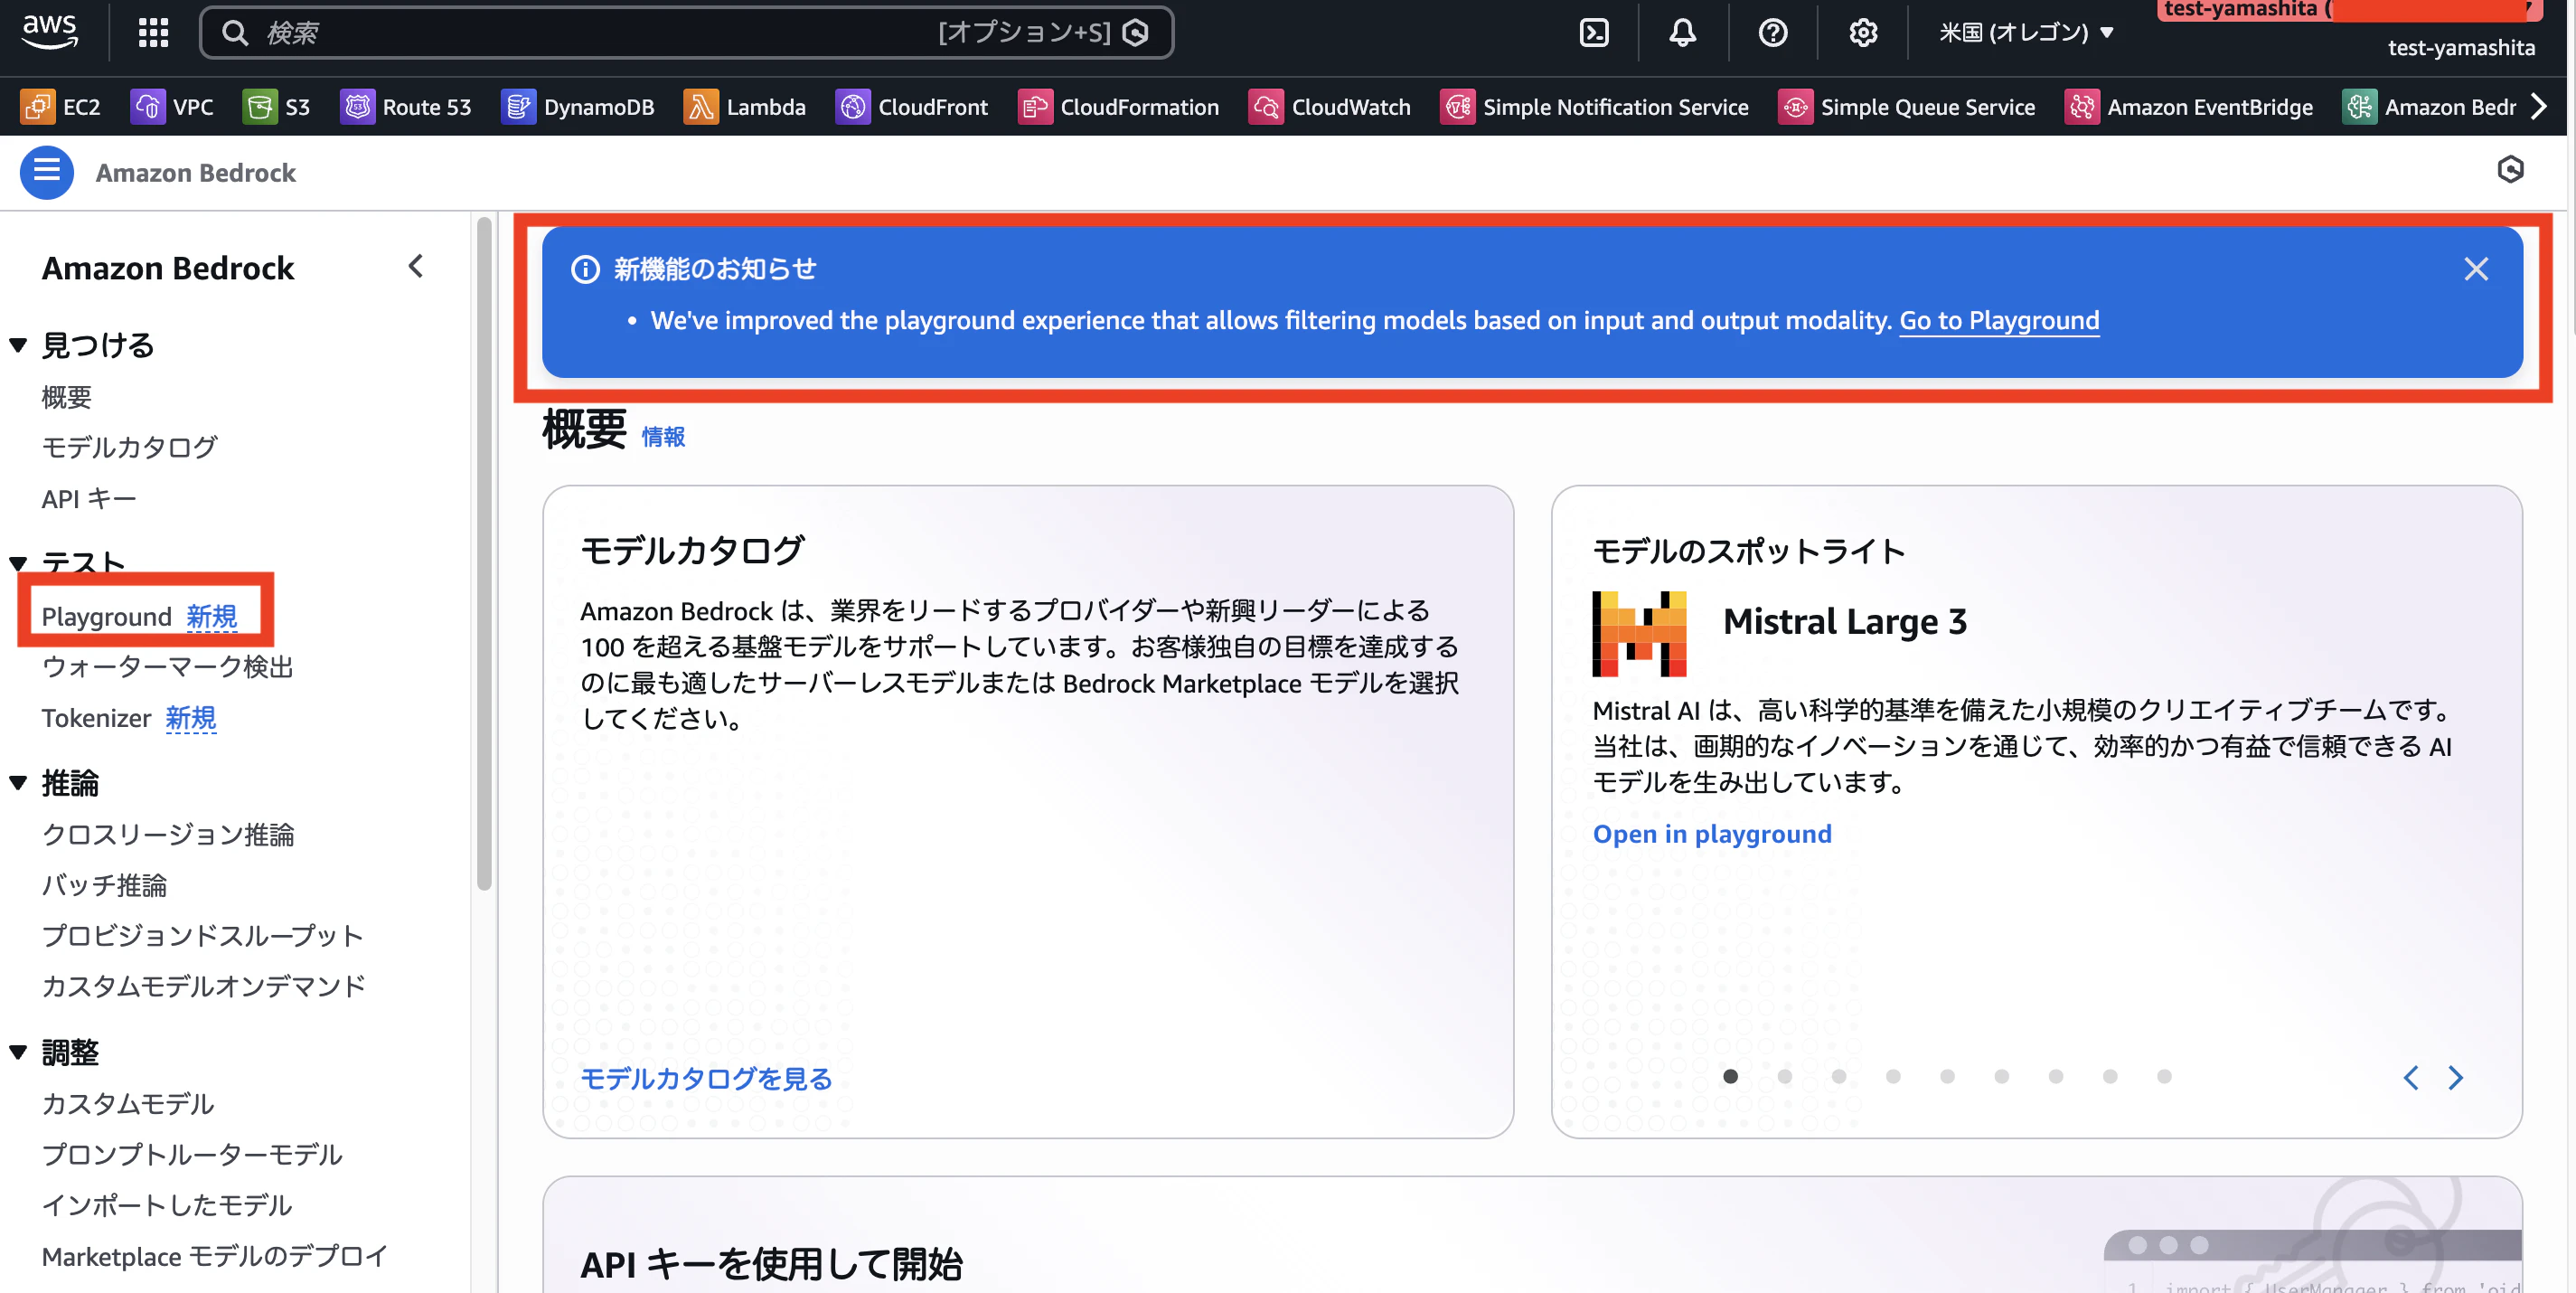The height and width of the screenshot is (1293, 2576).
Task: Launch CloudShell from the top bar
Action: pyautogui.click(x=1594, y=32)
